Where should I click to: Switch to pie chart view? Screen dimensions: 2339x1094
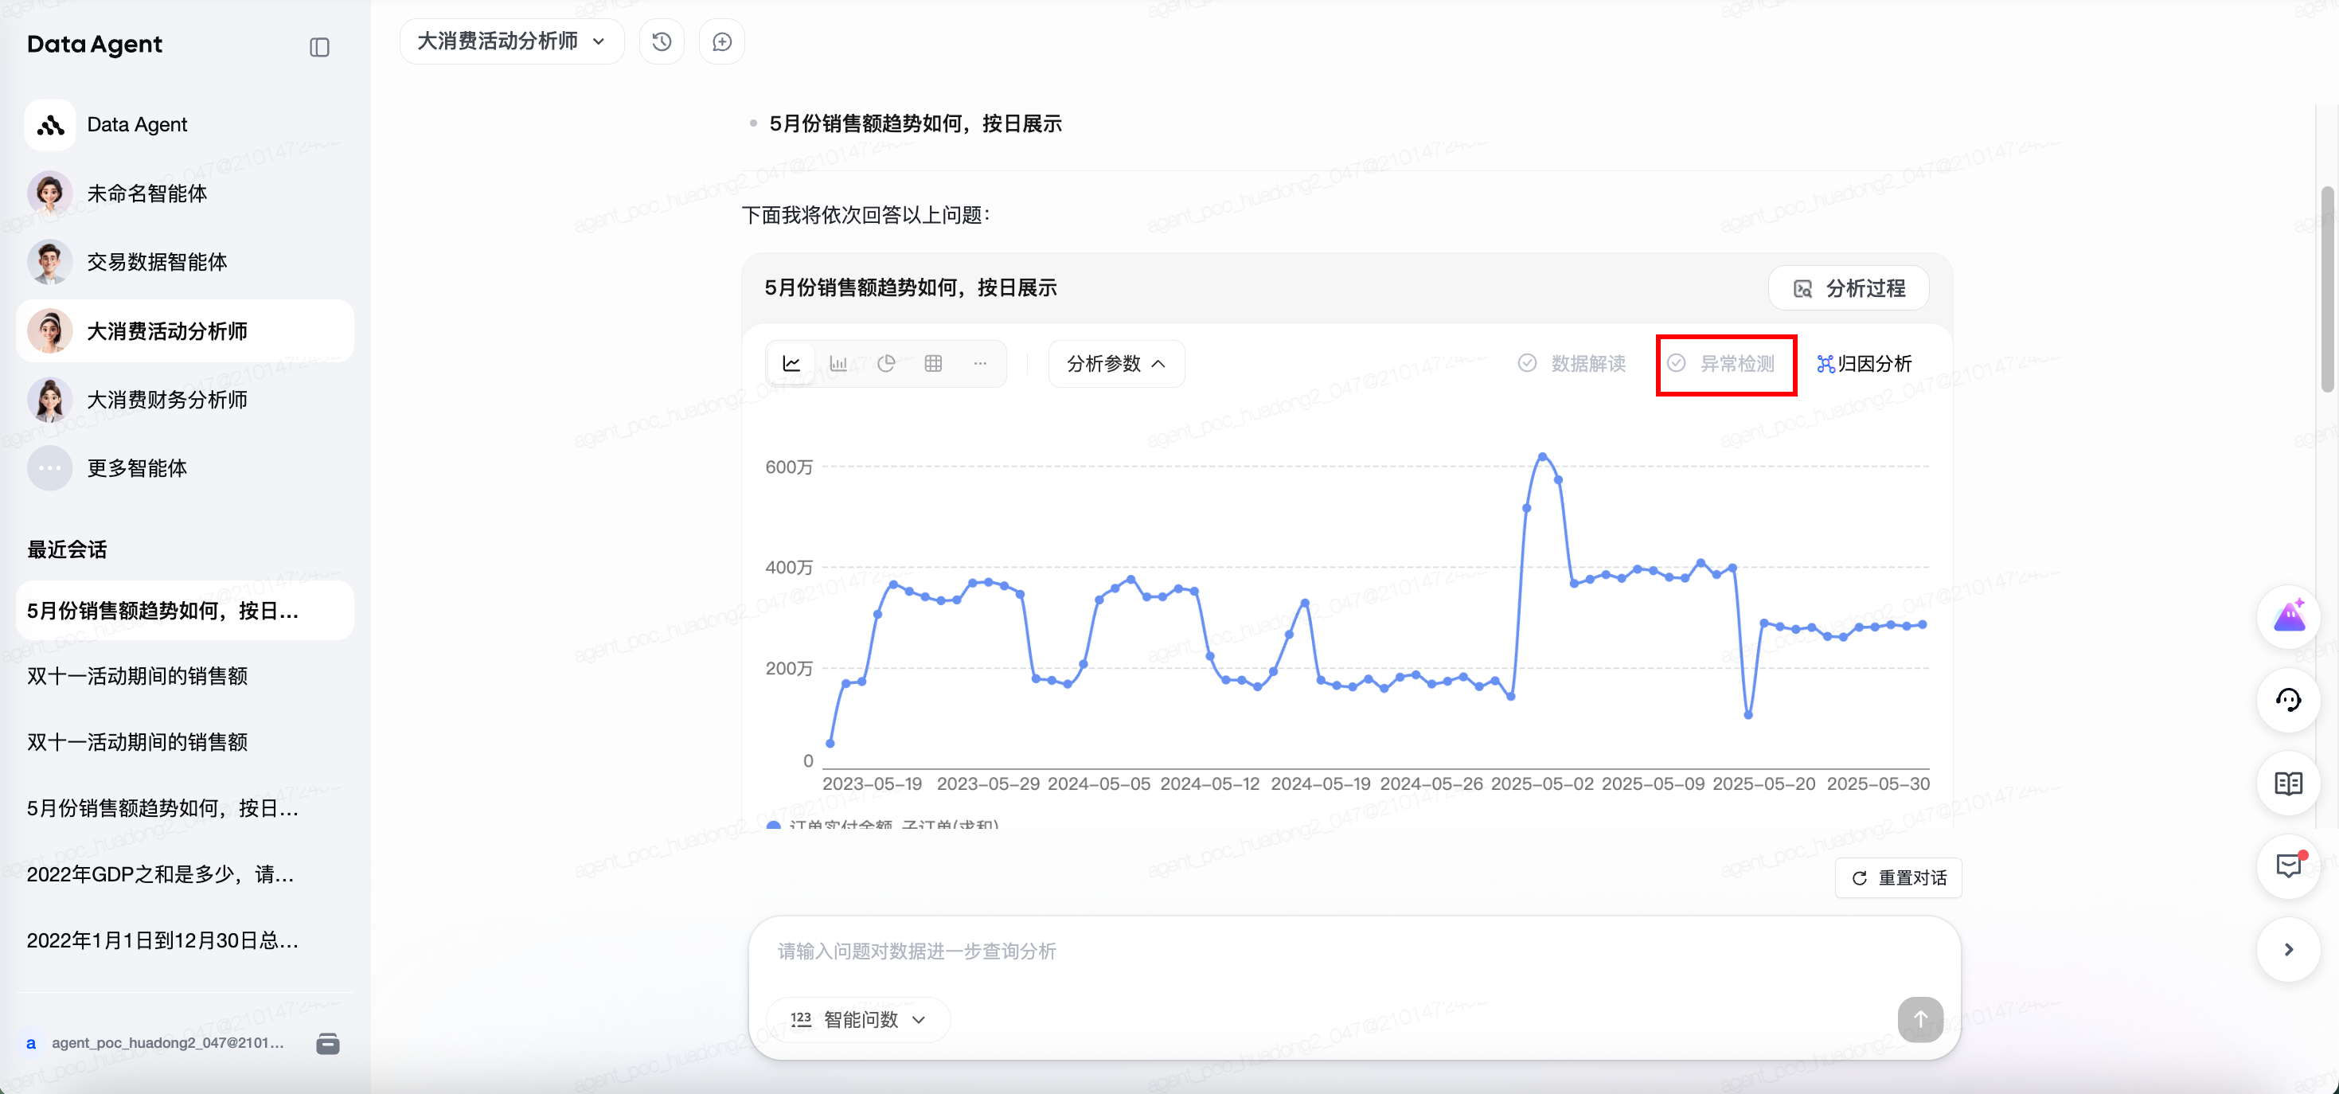pos(886,363)
